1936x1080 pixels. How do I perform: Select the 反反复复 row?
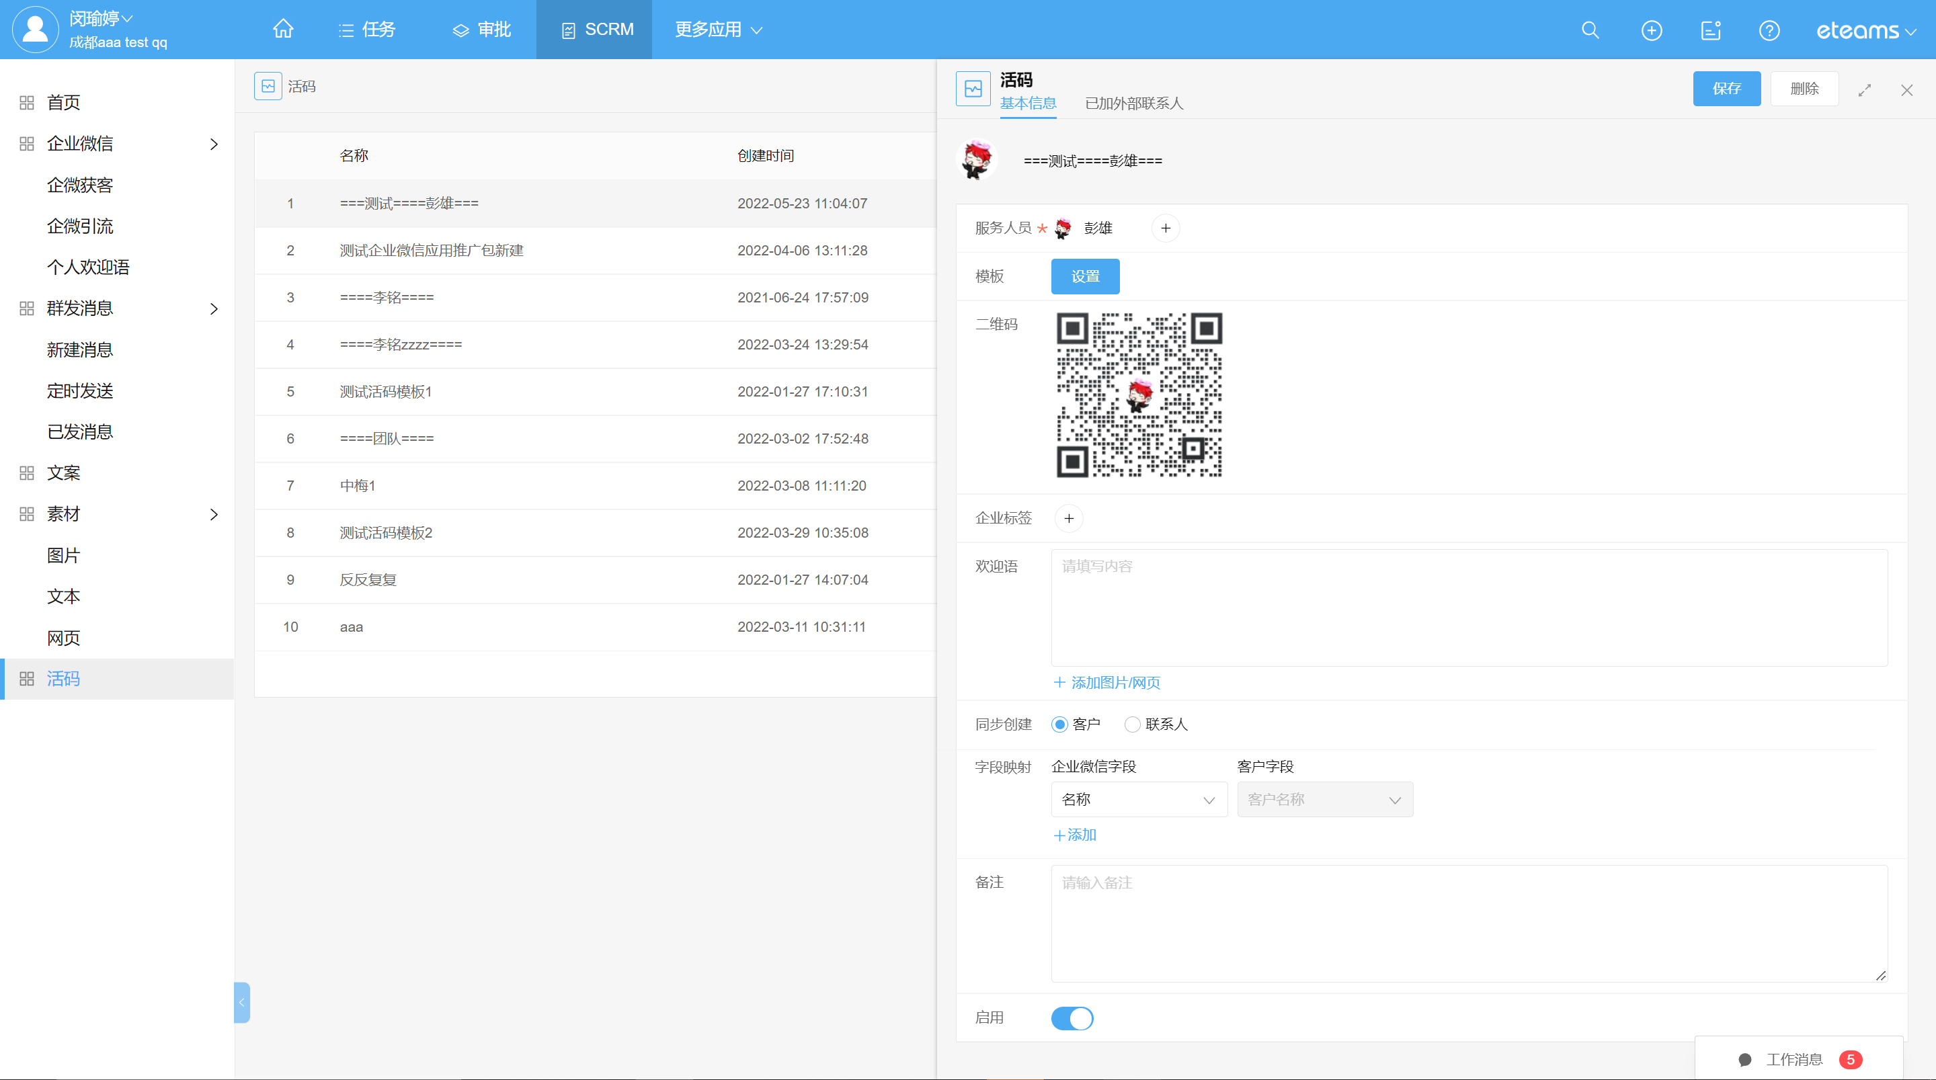[x=595, y=579]
